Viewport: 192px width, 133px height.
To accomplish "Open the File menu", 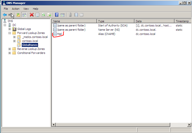I will pyautogui.click(x=6, y=9).
